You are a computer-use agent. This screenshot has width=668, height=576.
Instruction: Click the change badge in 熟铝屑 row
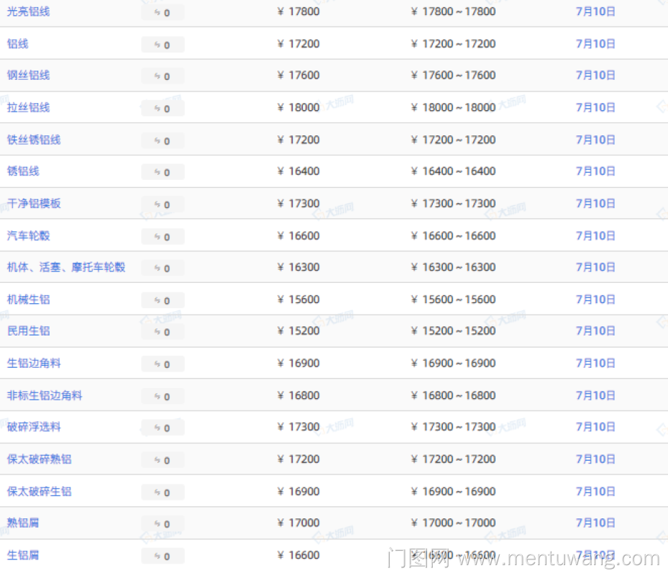163,523
